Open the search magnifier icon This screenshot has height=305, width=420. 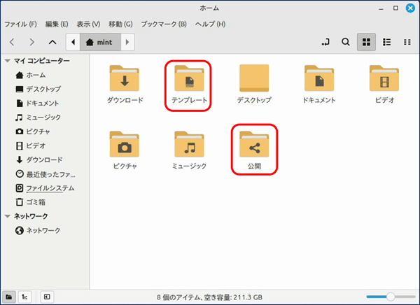point(346,42)
